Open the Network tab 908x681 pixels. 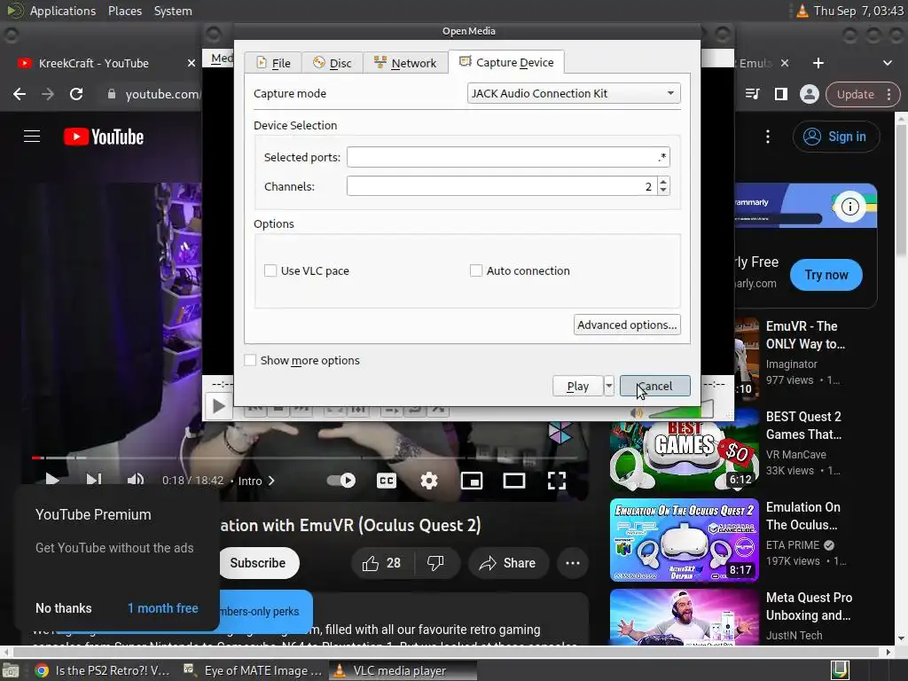click(405, 63)
